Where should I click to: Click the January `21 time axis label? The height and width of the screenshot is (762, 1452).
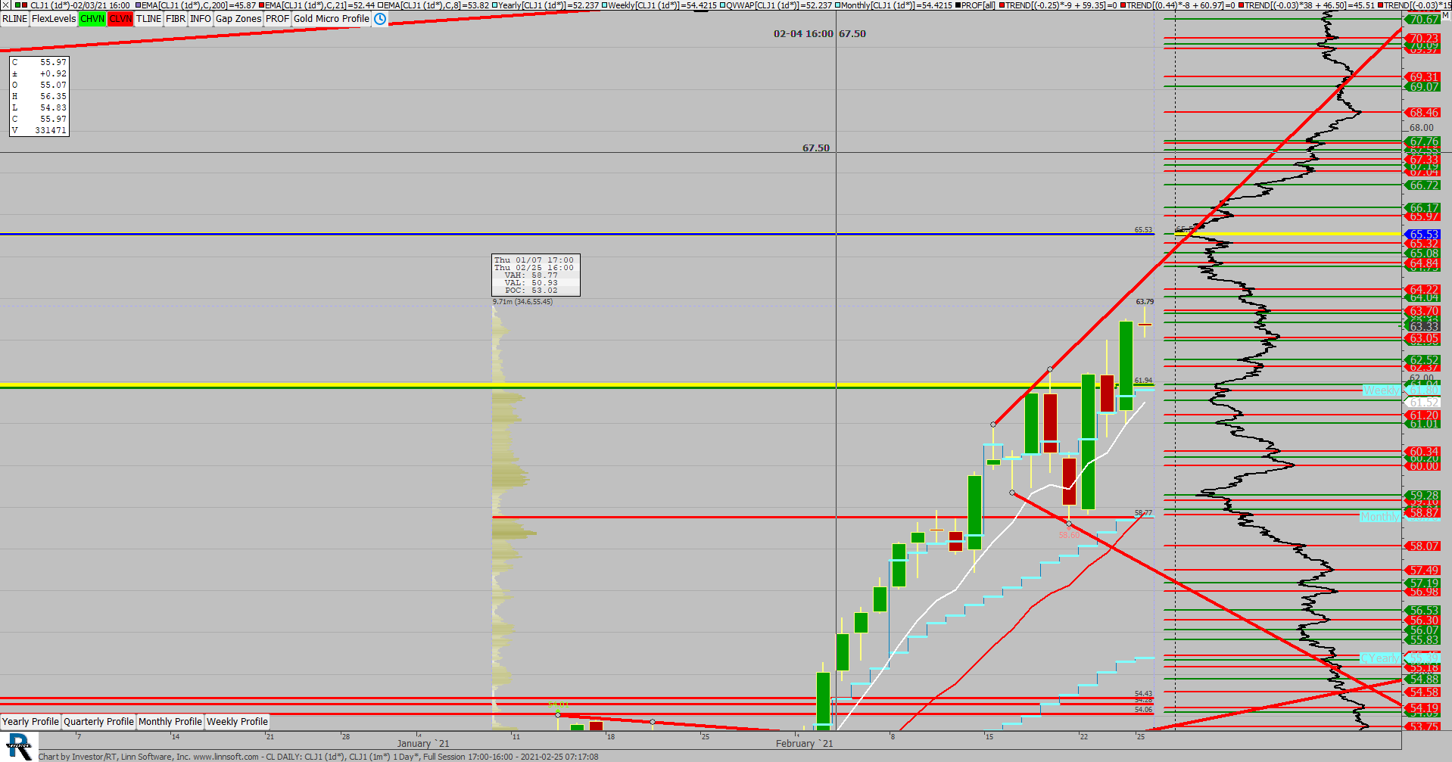click(x=423, y=743)
